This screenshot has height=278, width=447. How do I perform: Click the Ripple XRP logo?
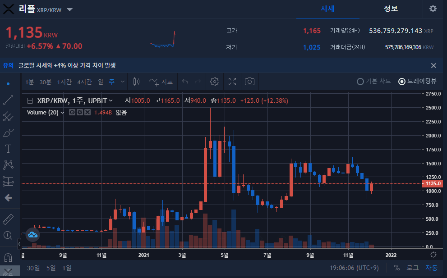8,9
